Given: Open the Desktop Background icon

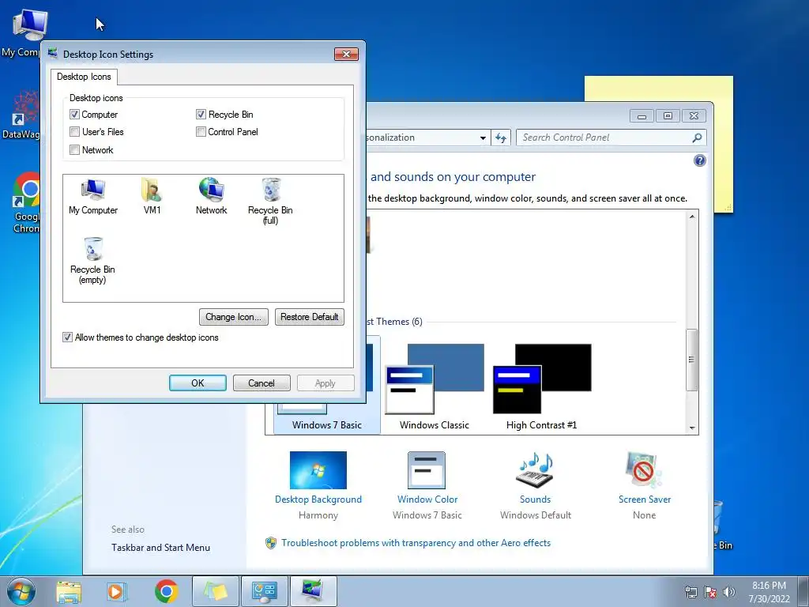Looking at the screenshot, I should click(318, 470).
